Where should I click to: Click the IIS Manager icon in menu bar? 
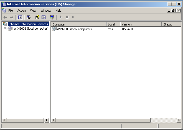tap(4, 11)
